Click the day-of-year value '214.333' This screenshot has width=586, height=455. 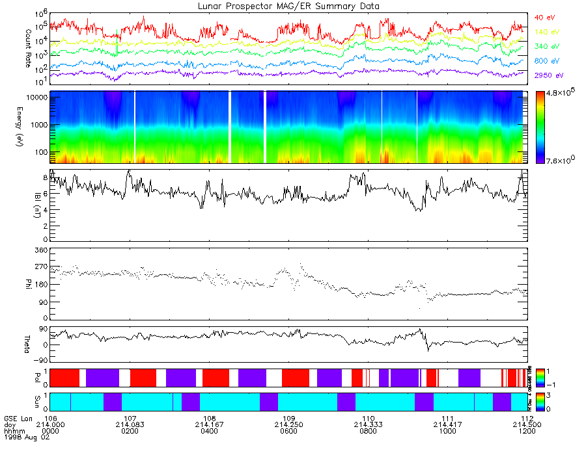[x=369, y=425]
